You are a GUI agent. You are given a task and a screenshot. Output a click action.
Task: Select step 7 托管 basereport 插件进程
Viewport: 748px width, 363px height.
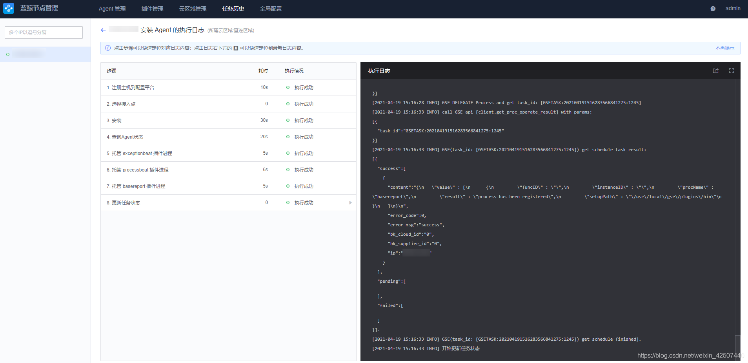coord(228,186)
